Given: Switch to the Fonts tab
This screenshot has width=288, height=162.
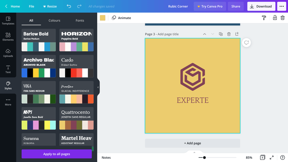Looking at the screenshot, I should coord(80,21).
